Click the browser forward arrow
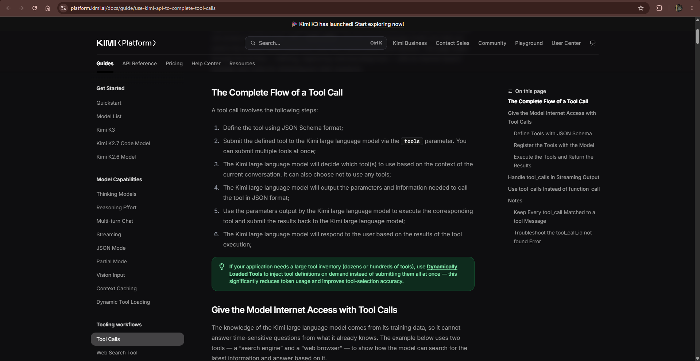The image size is (700, 361). click(22, 8)
